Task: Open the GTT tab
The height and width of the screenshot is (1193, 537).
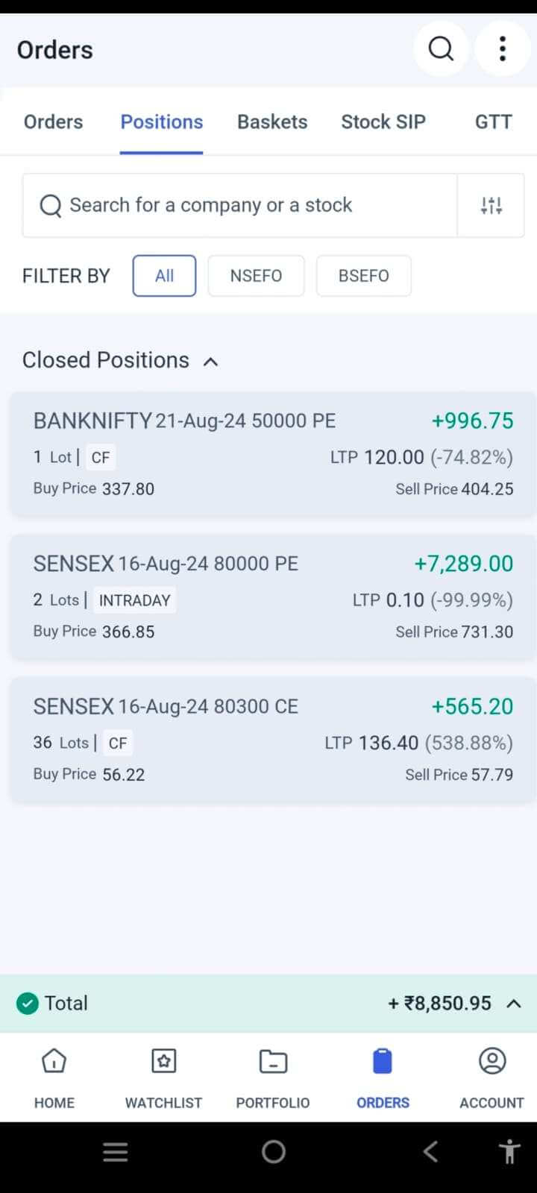Action: click(x=493, y=122)
